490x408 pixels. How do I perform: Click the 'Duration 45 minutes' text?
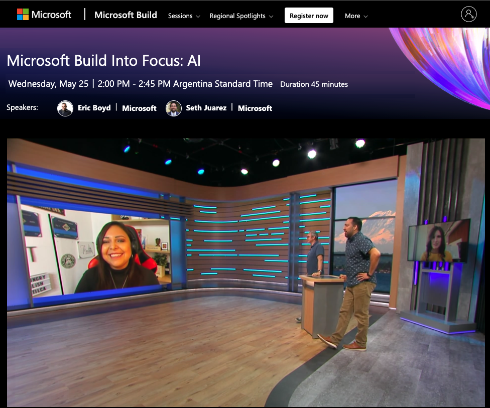pyautogui.click(x=314, y=84)
